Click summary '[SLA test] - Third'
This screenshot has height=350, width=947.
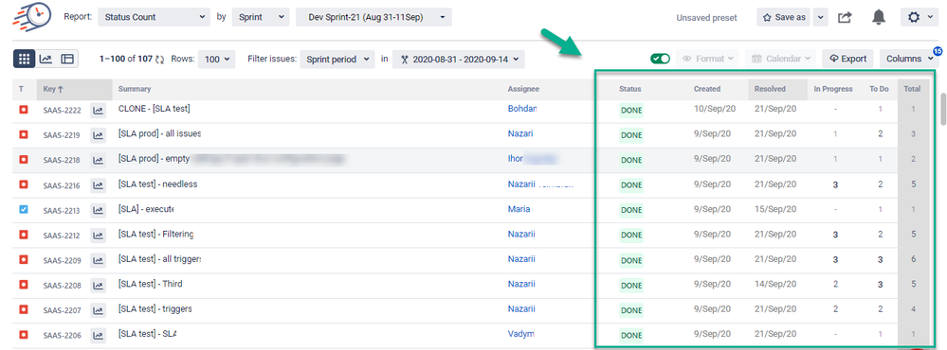[x=151, y=284]
